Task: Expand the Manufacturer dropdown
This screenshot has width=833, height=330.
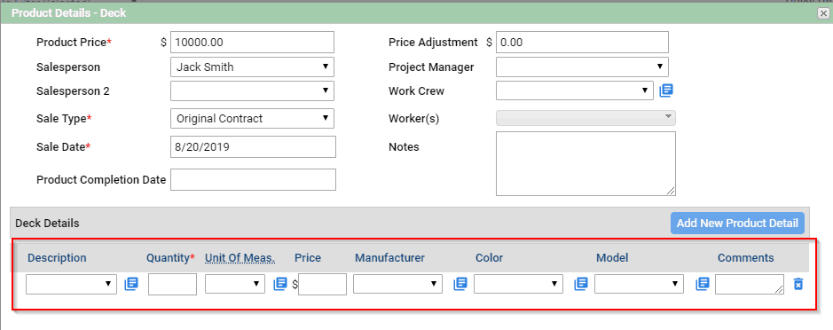Action: 398,284
